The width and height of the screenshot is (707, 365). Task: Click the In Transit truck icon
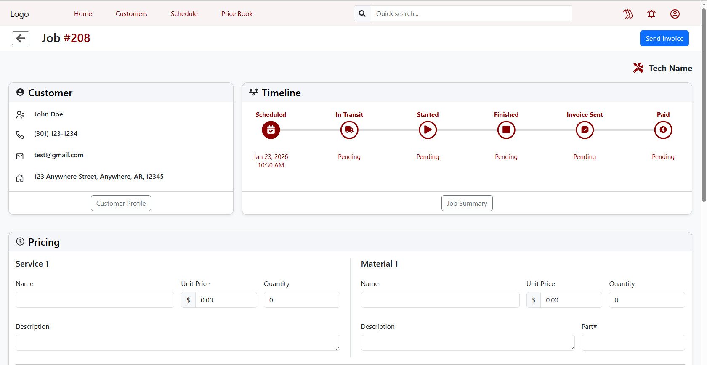(349, 130)
